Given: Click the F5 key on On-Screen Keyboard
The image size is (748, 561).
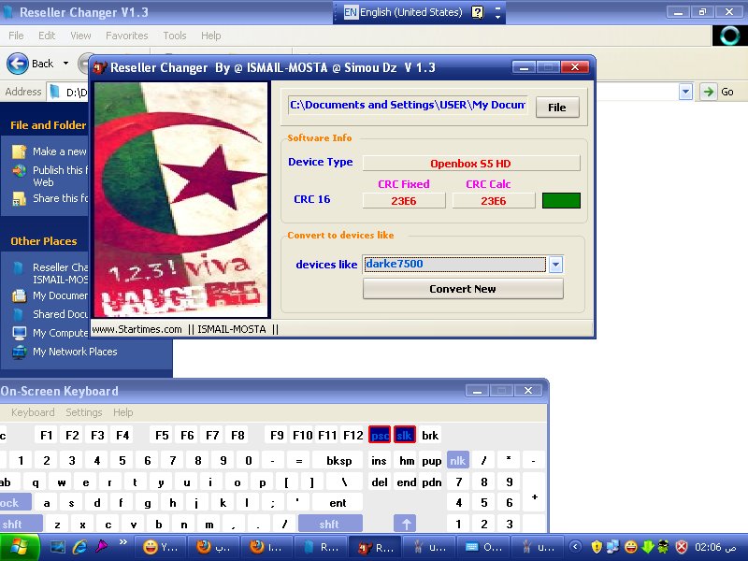Looking at the screenshot, I should [162, 435].
